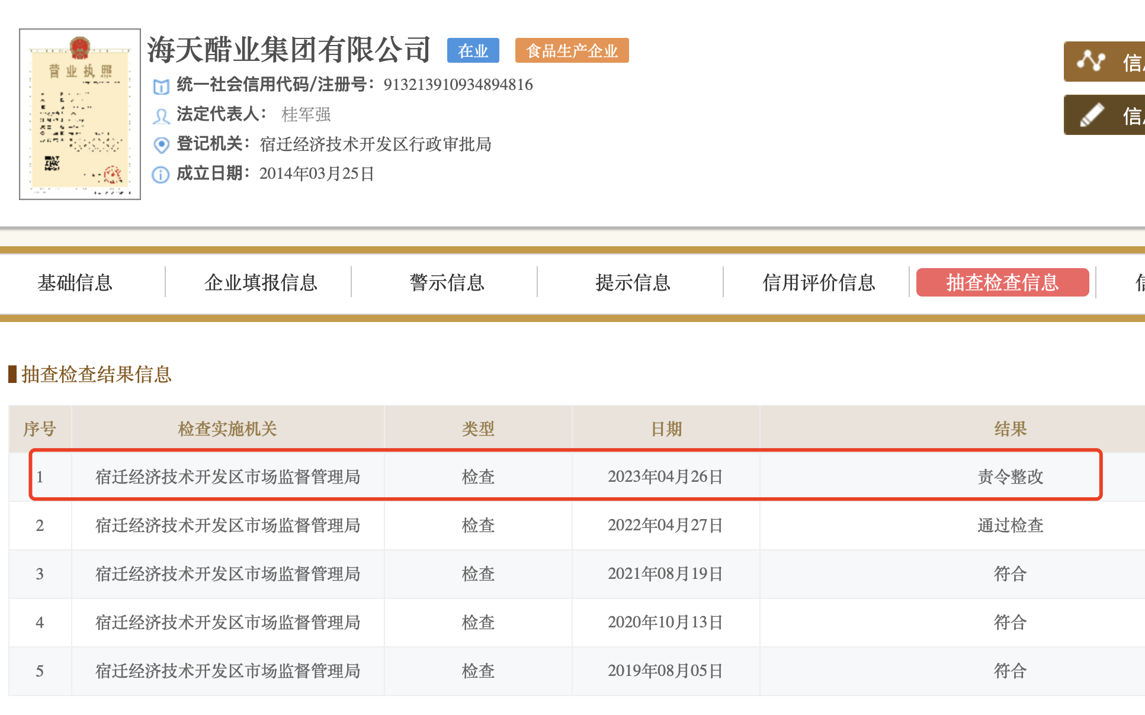Click the 2021年08月19日 date cell
1145x715 pixels.
(665, 574)
